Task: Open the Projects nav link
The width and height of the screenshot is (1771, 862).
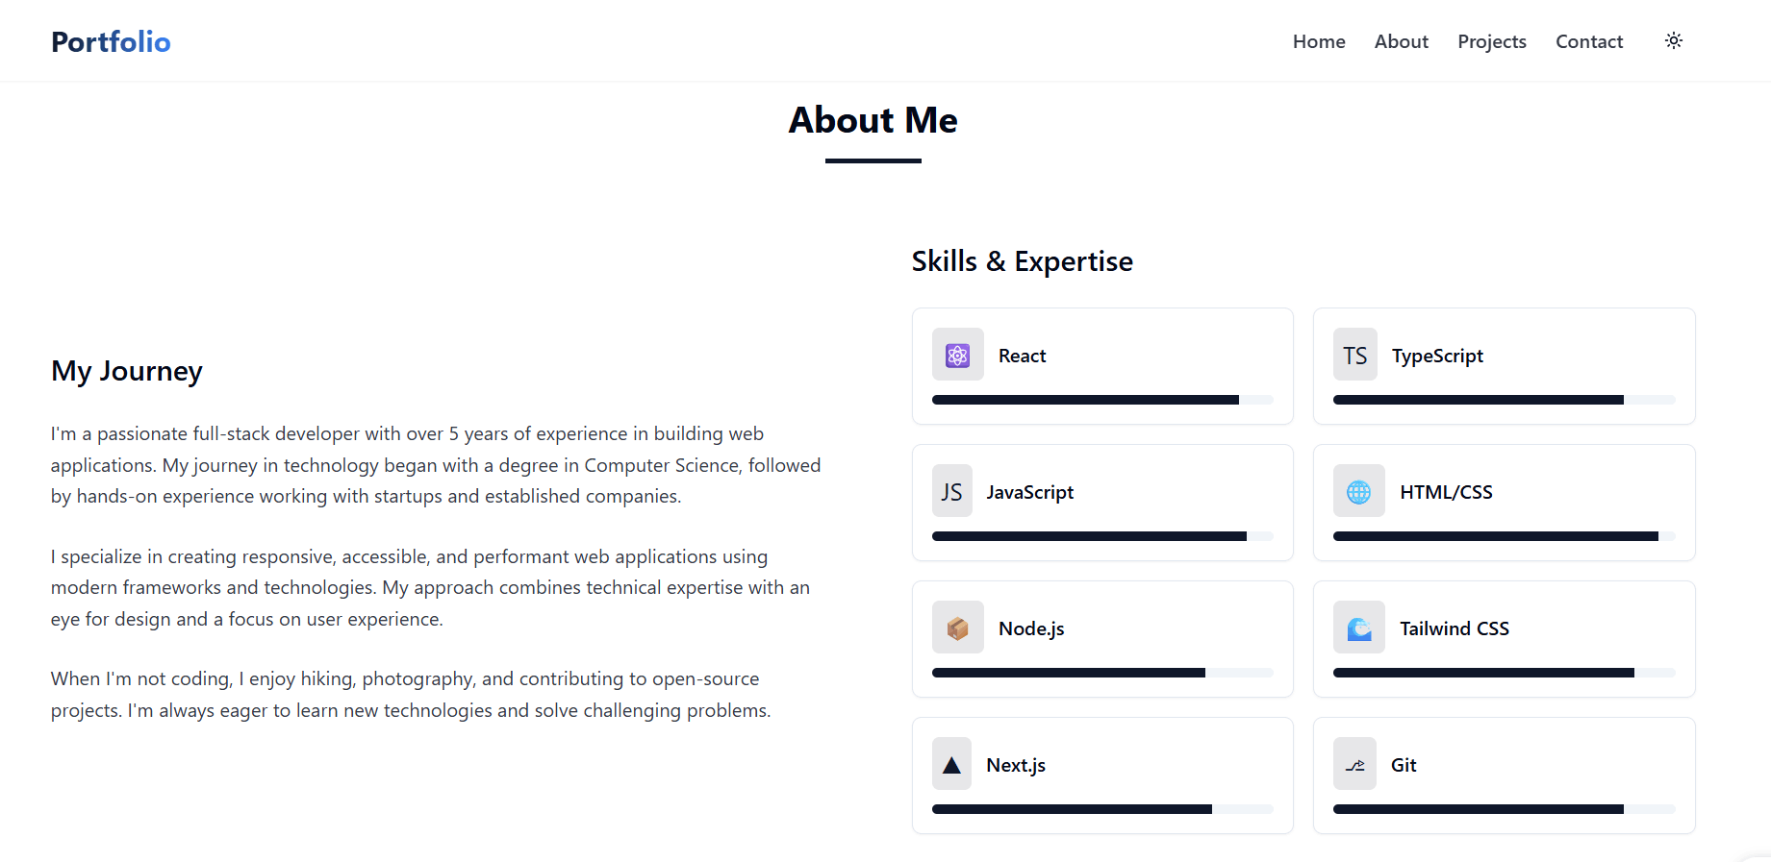Action: 1491,41
